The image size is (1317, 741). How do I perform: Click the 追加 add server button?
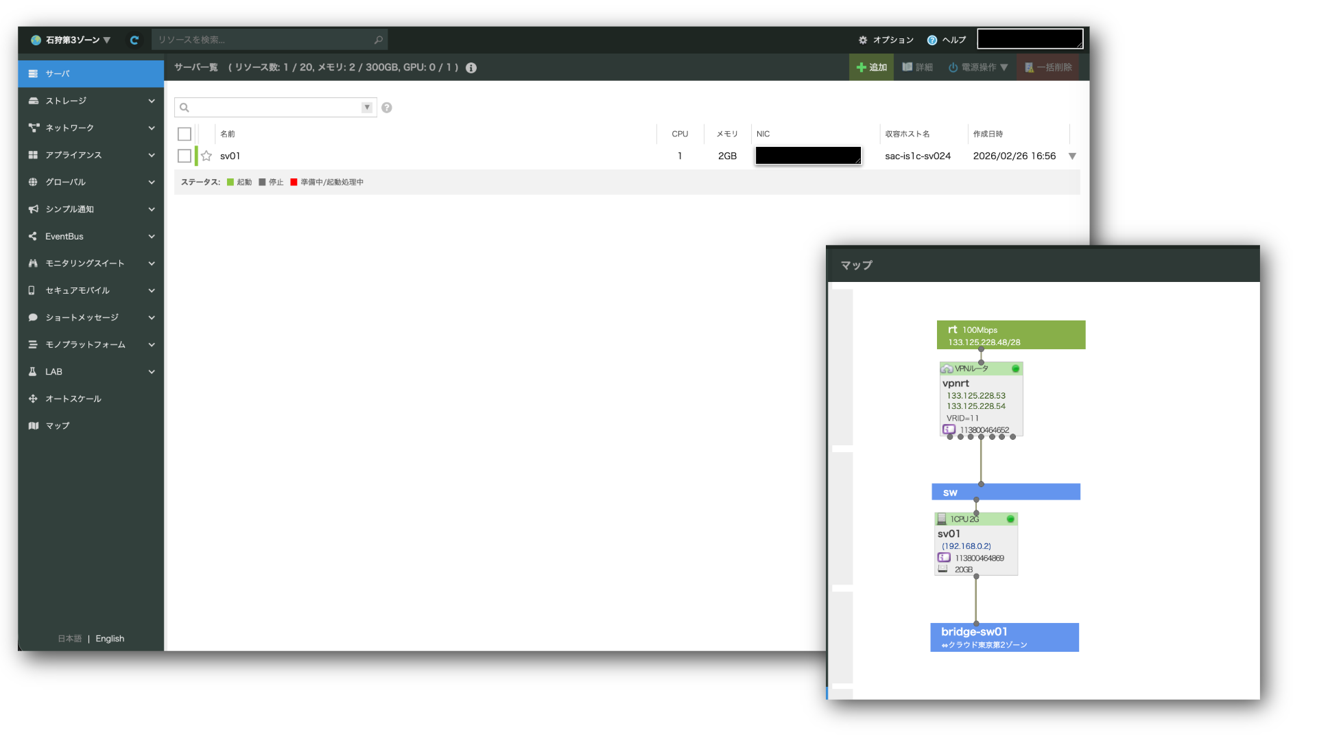[871, 67]
